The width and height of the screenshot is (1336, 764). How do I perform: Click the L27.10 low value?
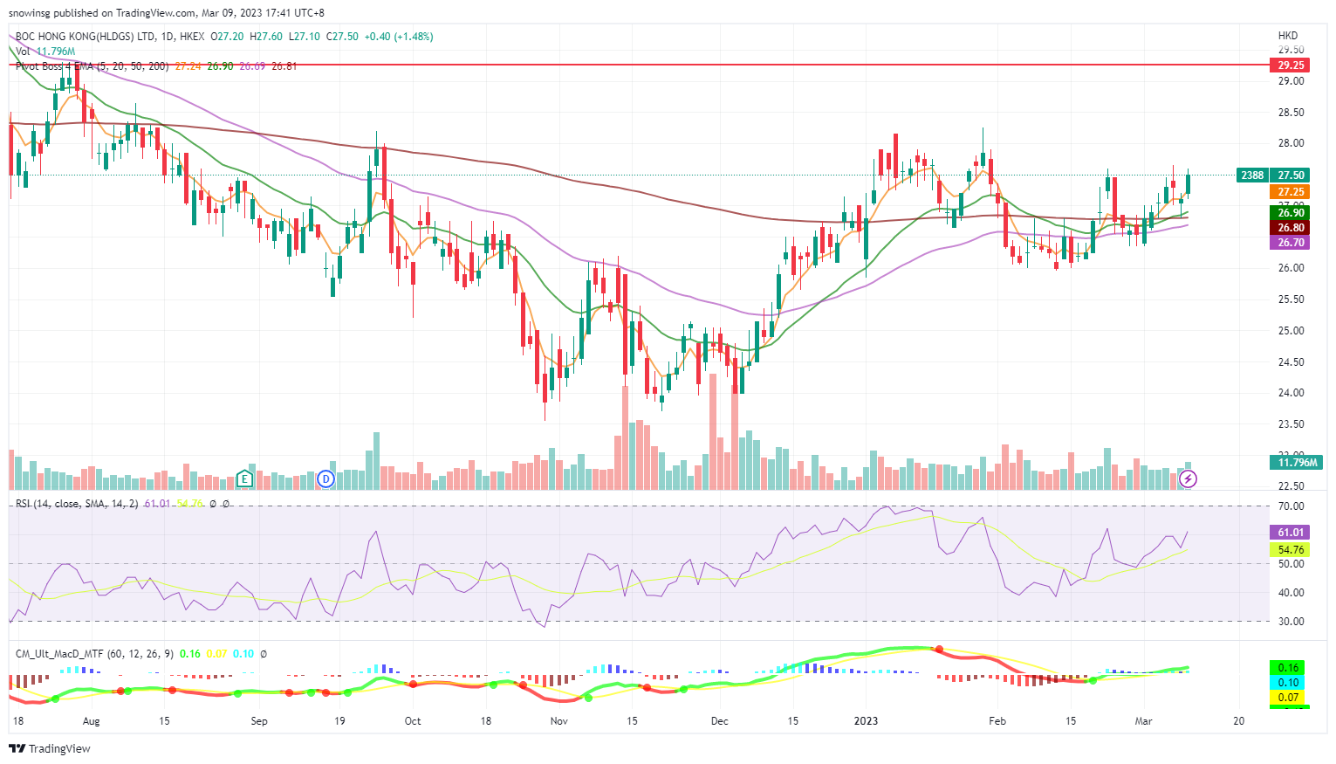304,37
